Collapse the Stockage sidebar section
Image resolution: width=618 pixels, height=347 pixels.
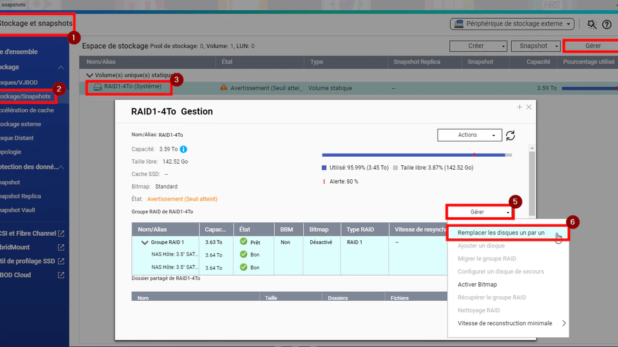point(61,67)
